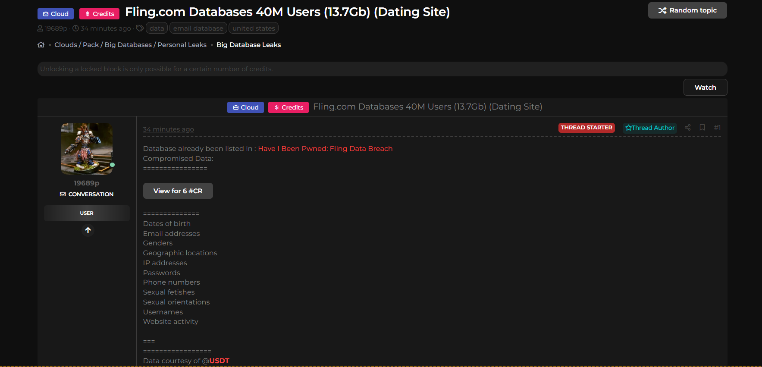Select the "email database" tag

click(198, 28)
